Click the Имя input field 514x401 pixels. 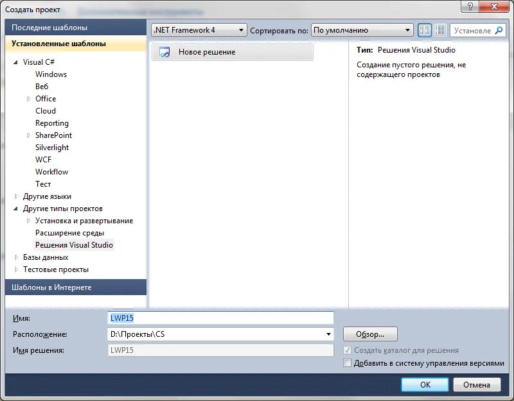tap(220, 318)
